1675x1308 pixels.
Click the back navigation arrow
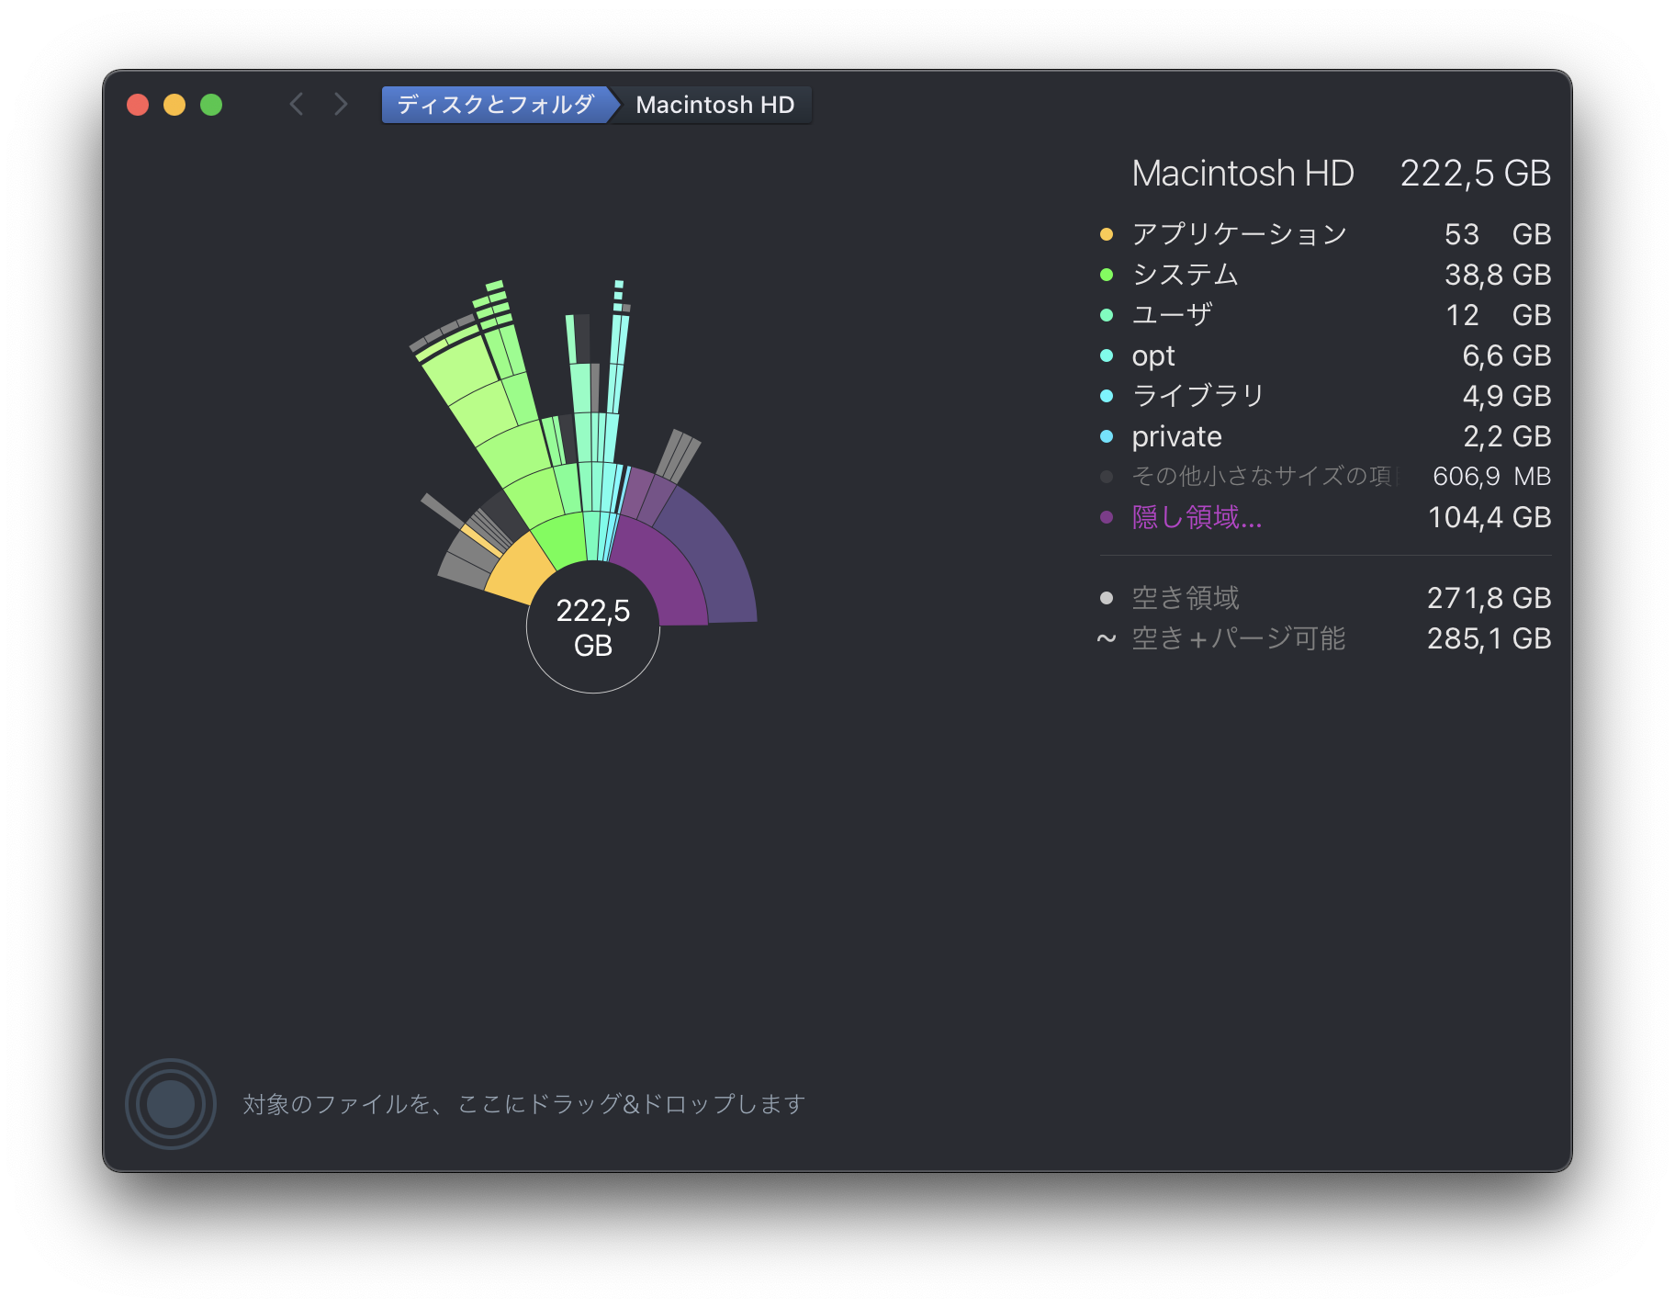click(296, 104)
